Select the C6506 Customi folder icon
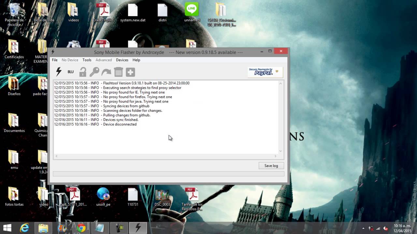The height and width of the screenshot is (234, 417). 222,15
